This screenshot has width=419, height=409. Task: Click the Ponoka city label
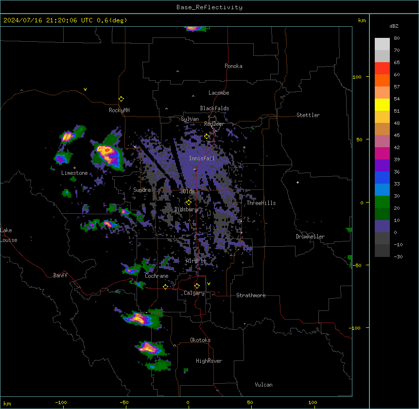pyautogui.click(x=233, y=66)
